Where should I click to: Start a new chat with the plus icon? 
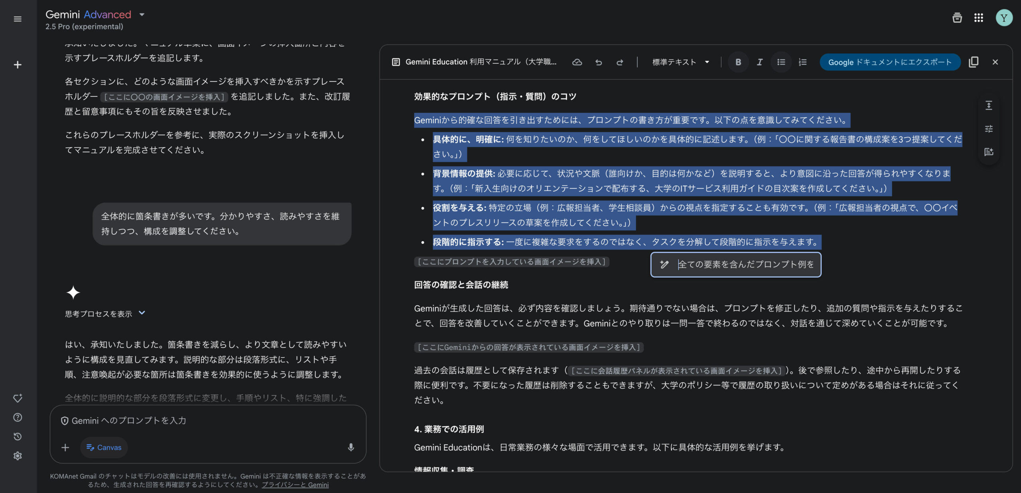(x=18, y=64)
